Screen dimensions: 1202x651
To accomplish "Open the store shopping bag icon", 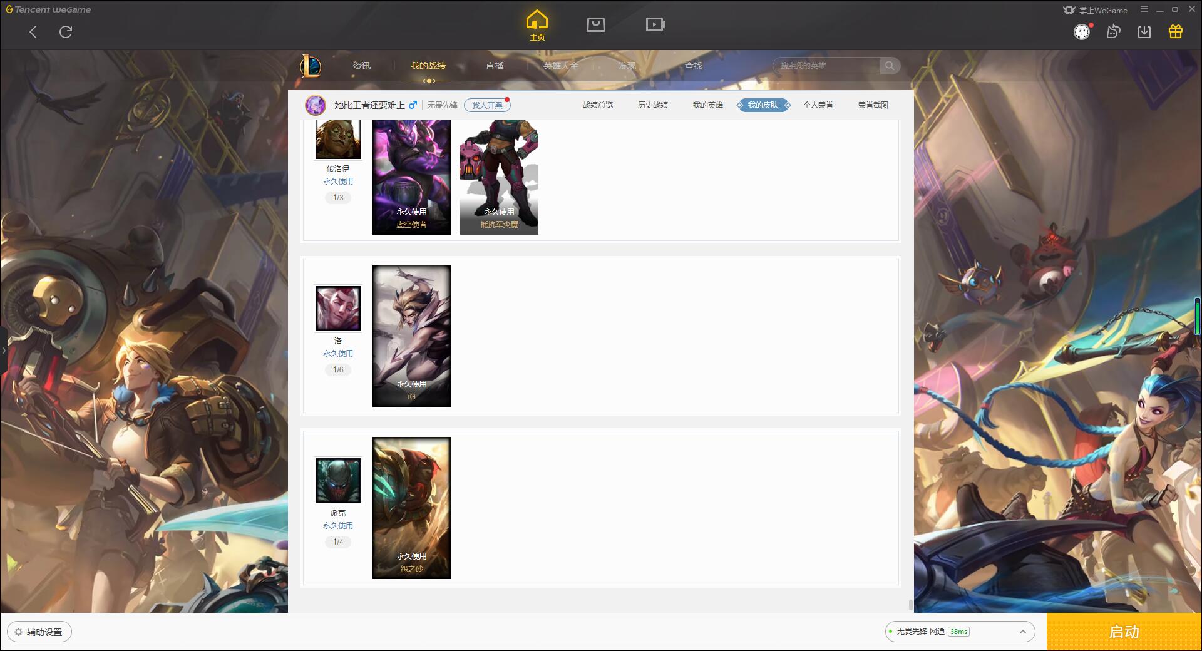I will click(x=596, y=24).
